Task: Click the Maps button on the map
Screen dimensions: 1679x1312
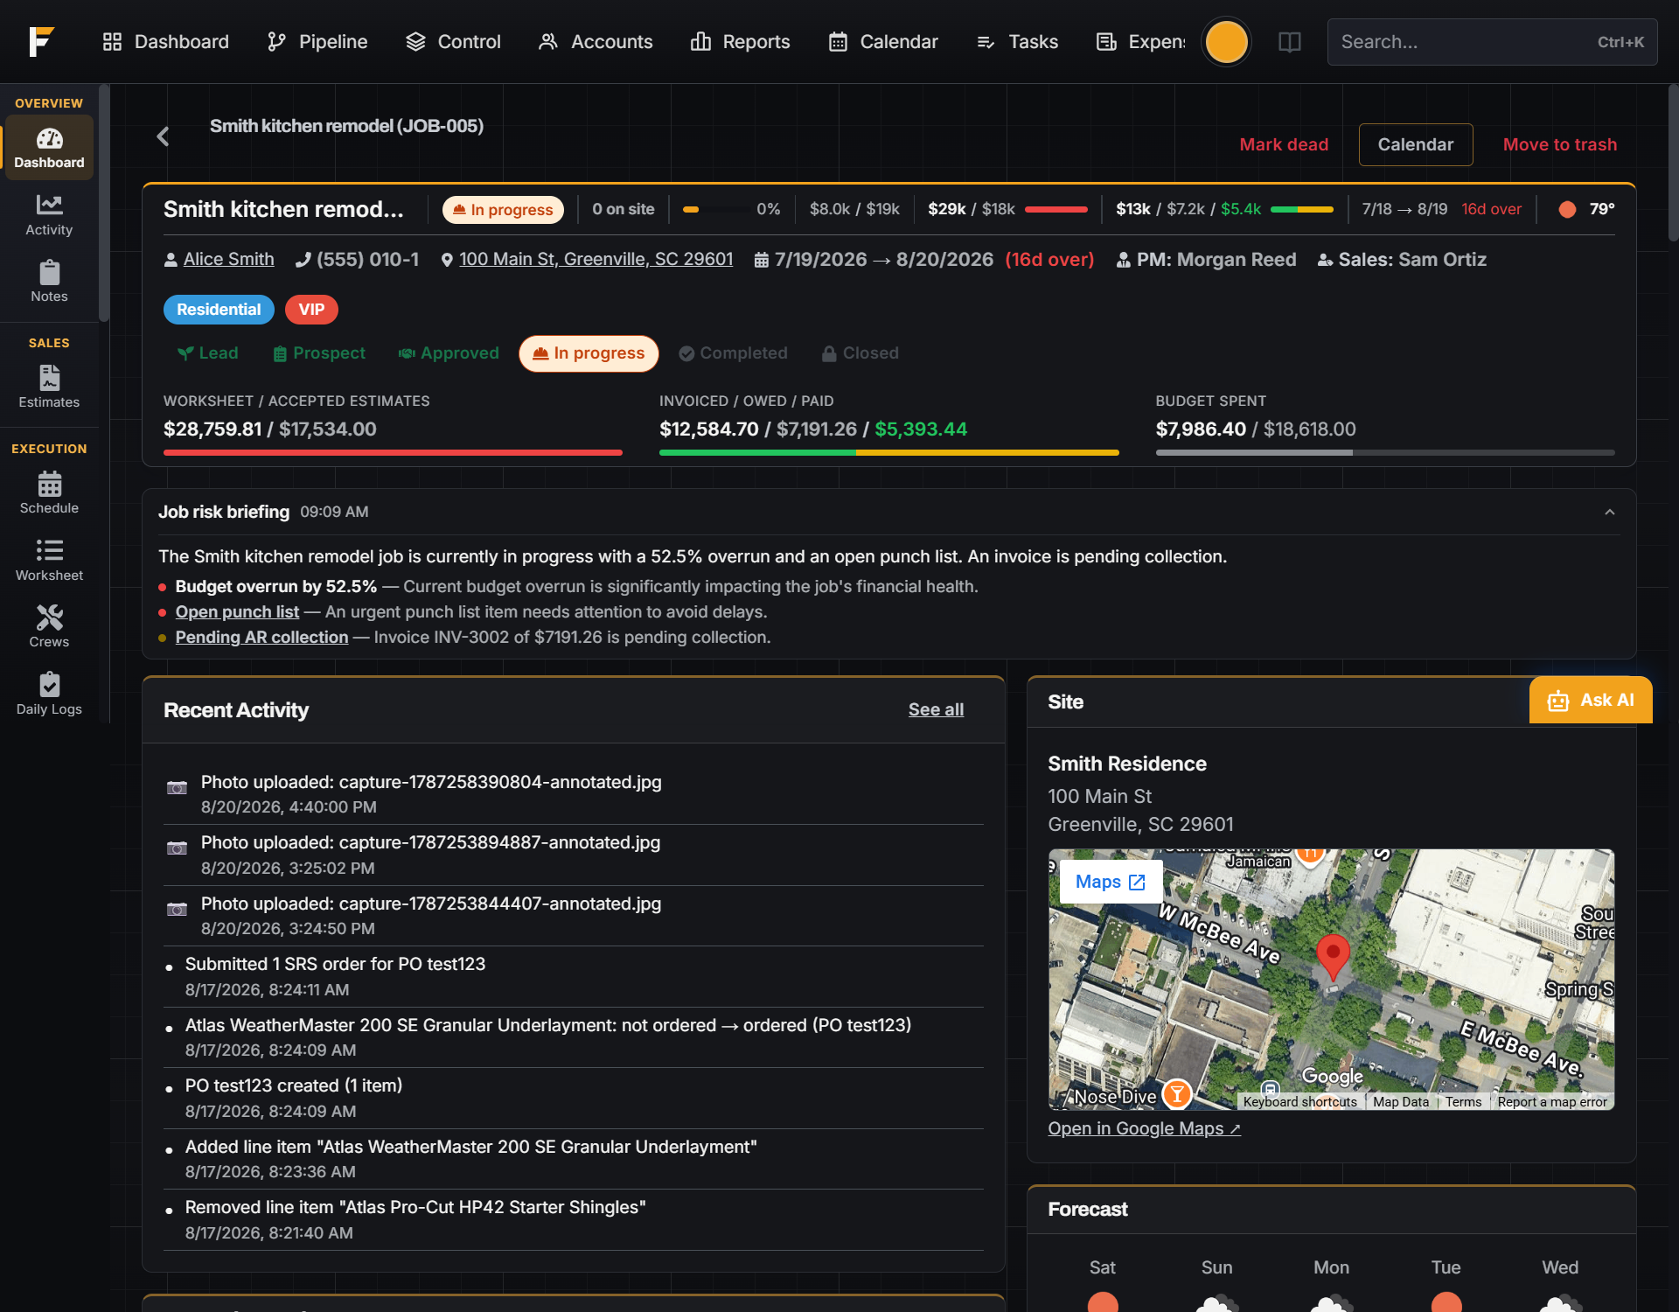Action: (x=1110, y=882)
